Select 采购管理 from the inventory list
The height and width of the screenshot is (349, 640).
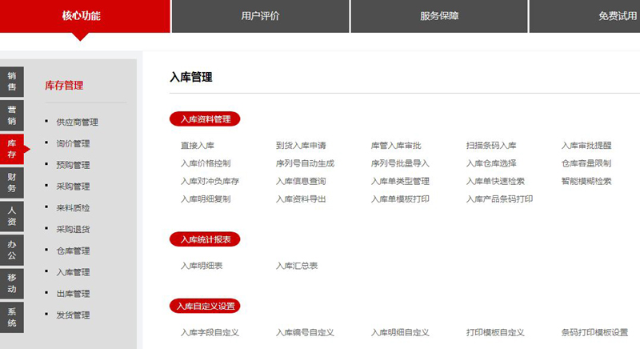(x=73, y=187)
